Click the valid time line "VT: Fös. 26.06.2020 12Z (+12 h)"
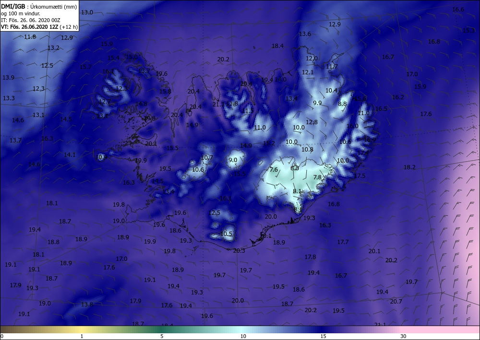Image resolution: width=480 pixels, height=340 pixels. pyautogui.click(x=39, y=27)
